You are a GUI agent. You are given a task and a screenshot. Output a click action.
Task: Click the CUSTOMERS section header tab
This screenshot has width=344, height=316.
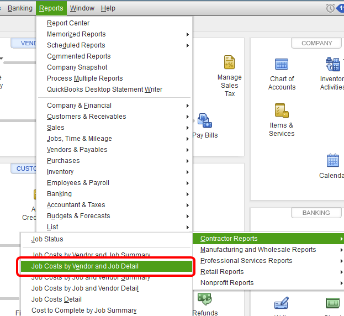(24, 168)
